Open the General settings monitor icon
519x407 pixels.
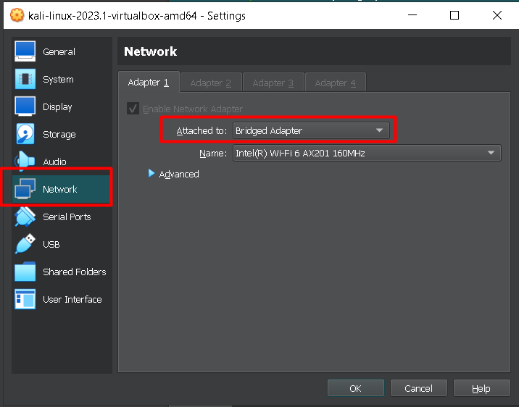point(25,51)
